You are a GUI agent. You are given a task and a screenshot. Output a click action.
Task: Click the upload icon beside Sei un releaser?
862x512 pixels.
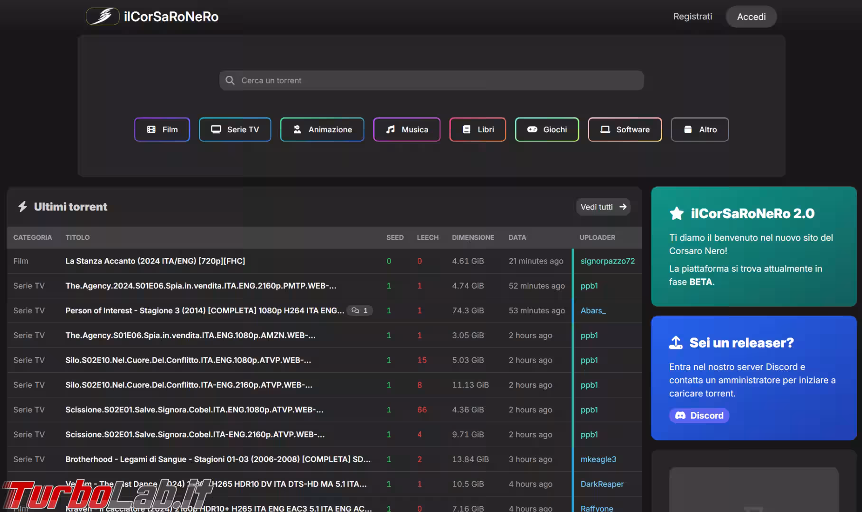pyautogui.click(x=676, y=343)
